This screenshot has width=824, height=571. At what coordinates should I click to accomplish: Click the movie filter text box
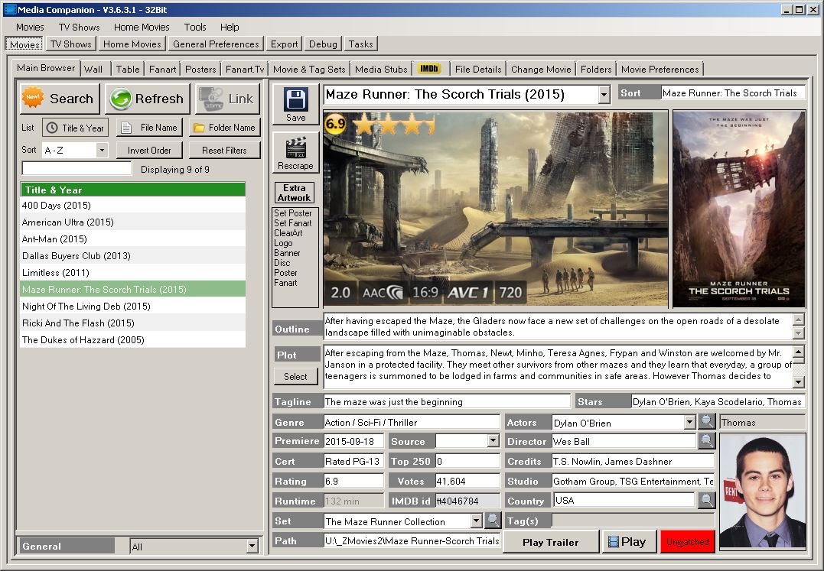[77, 168]
